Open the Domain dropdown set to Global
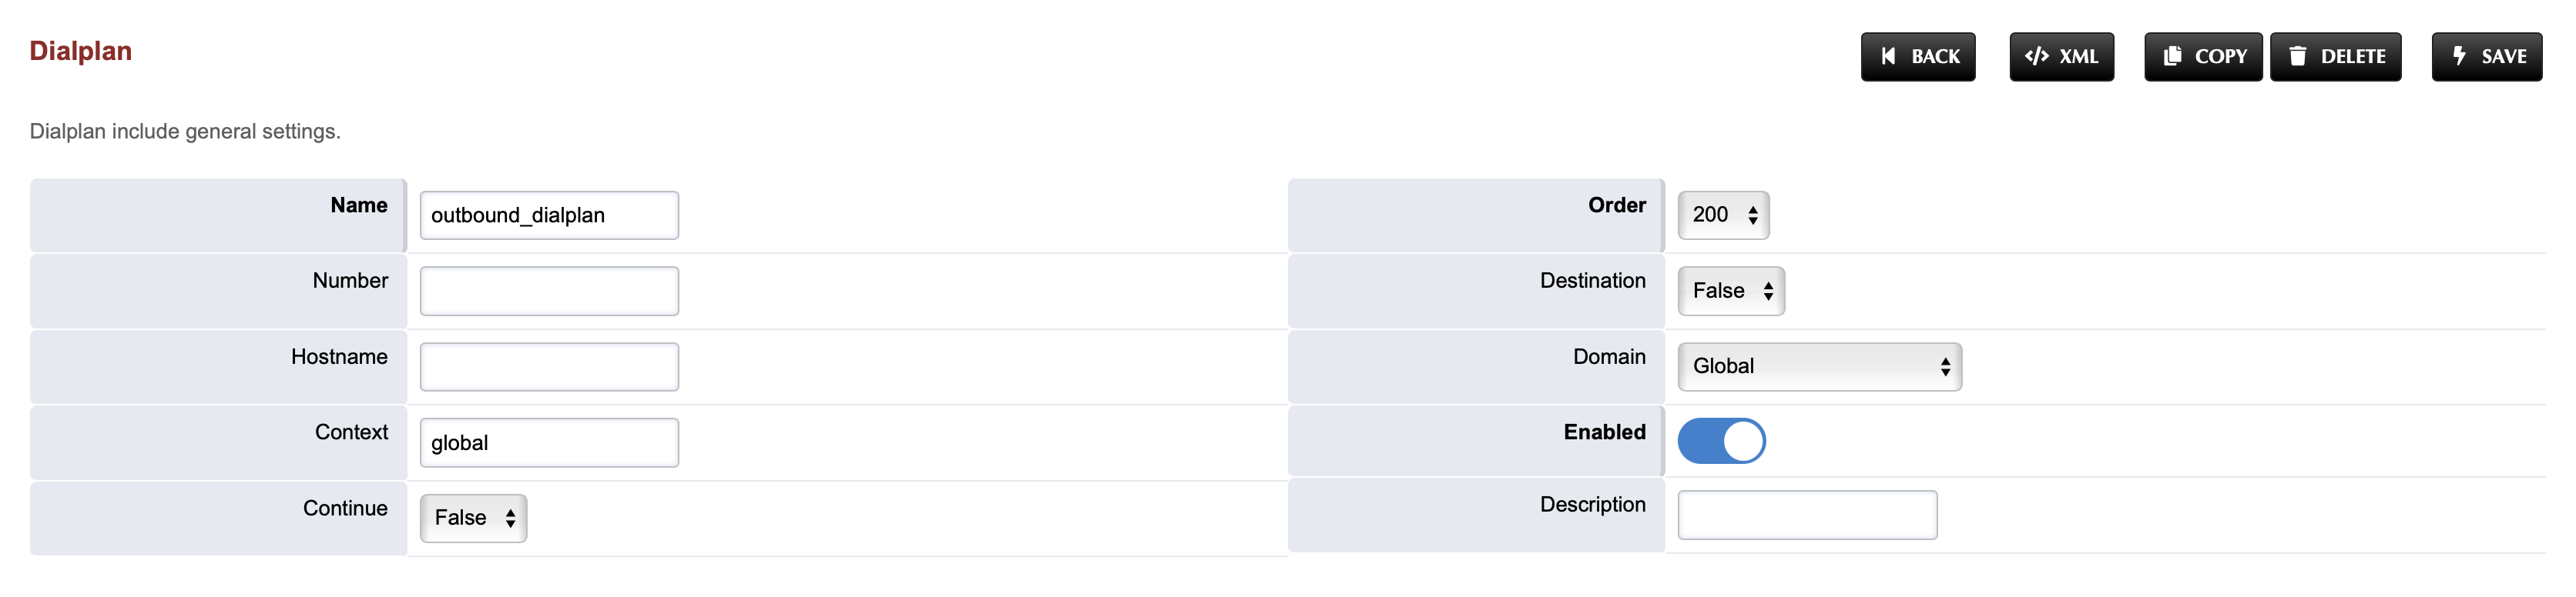2576x597 pixels. point(1819,366)
